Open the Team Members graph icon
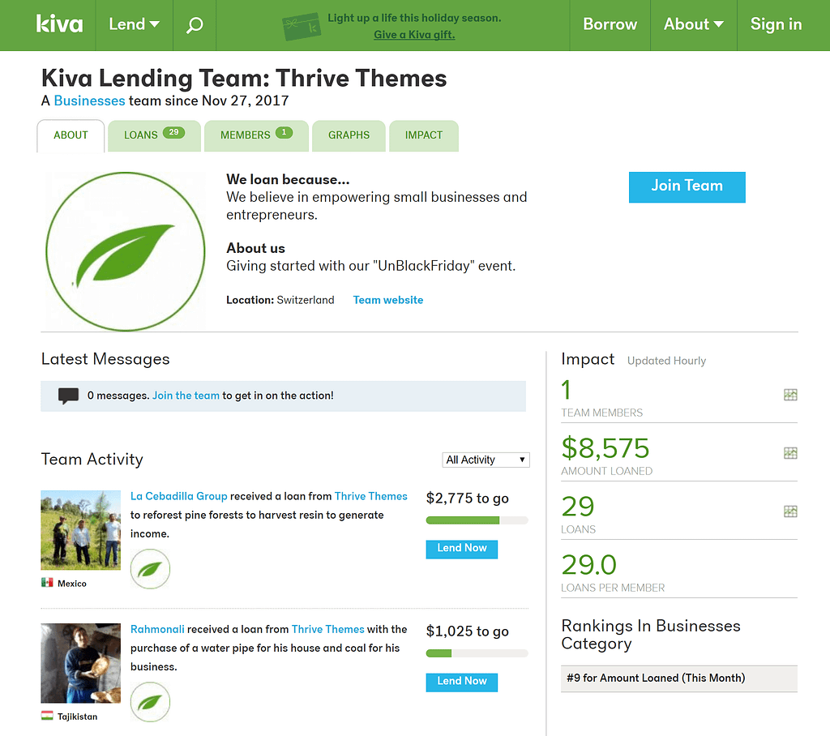This screenshot has height=736, width=830. pyautogui.click(x=790, y=395)
